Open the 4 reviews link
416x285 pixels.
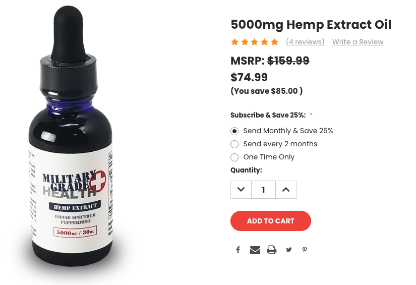coord(306,42)
